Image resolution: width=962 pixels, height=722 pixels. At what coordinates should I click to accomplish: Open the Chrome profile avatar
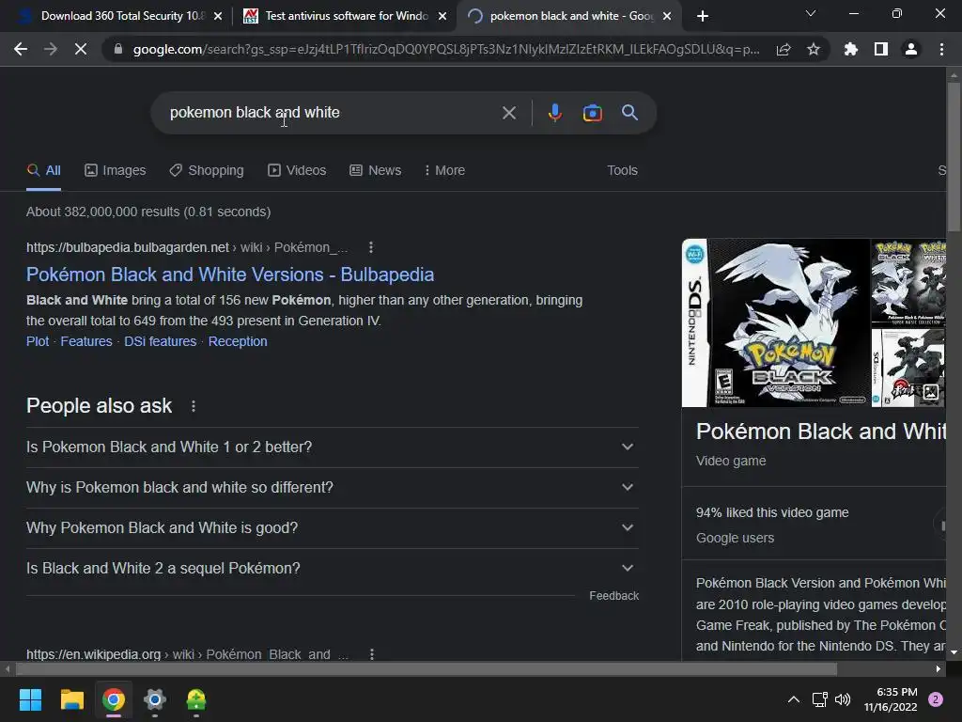[911, 49]
